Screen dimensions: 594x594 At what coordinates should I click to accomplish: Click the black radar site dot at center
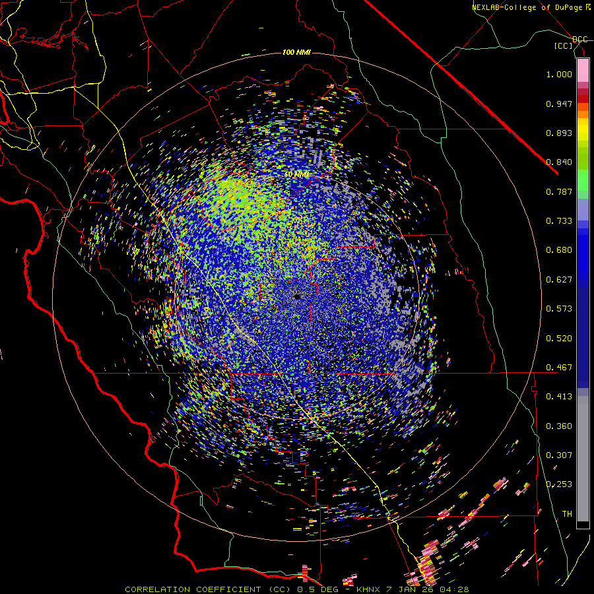click(x=298, y=296)
